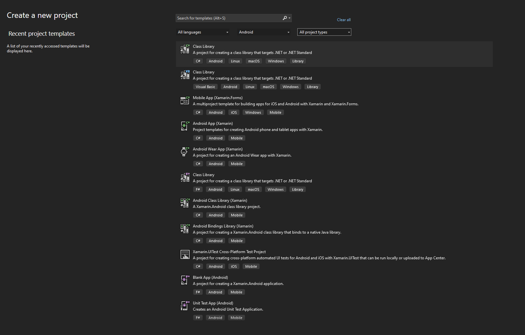Select the Mobile App (Xamarin.Forms) icon
This screenshot has width=525, height=335.
(x=185, y=100)
